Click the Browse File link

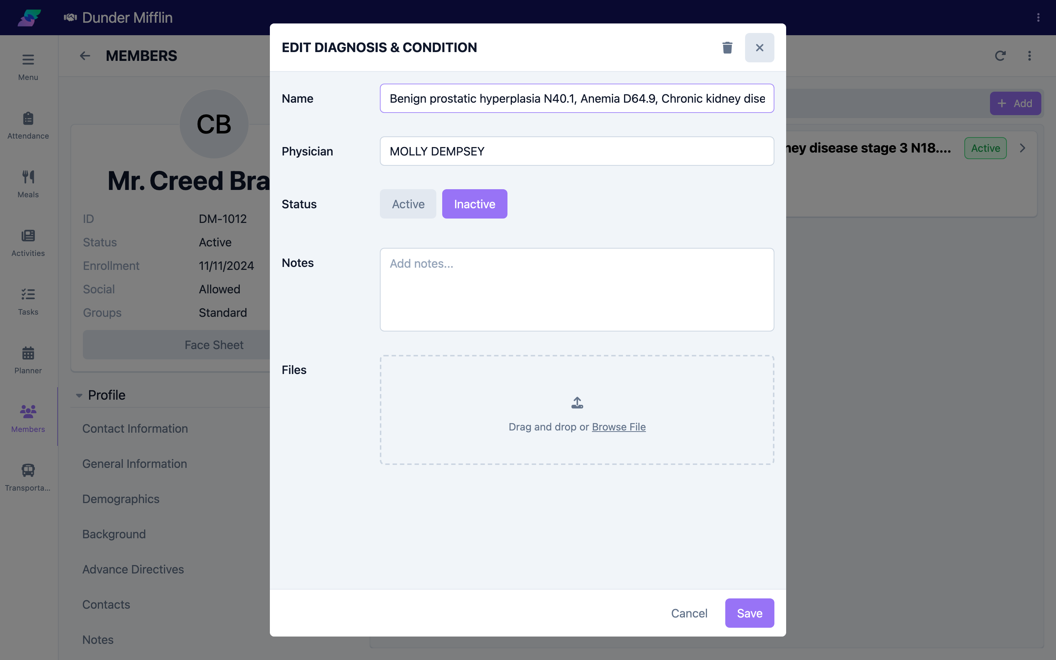tap(618, 427)
